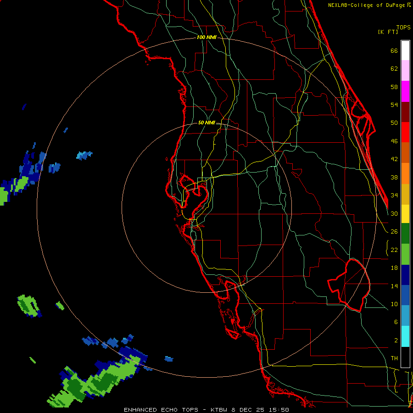Click the '42' legend value
Viewport: 413px width, 413px height.
(394, 159)
